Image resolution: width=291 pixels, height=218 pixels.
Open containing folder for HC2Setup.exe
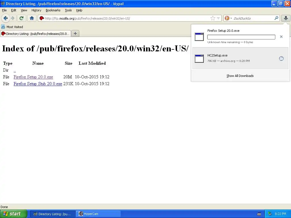click(281, 58)
